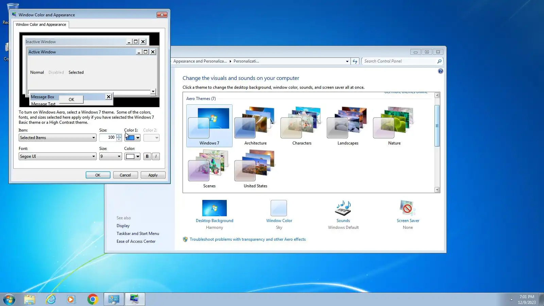Click Cancel in the Window Color dialog
The width and height of the screenshot is (544, 306).
(125, 175)
